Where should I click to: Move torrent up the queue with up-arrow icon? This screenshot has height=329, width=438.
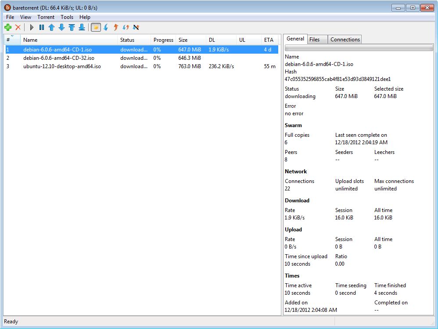point(52,27)
